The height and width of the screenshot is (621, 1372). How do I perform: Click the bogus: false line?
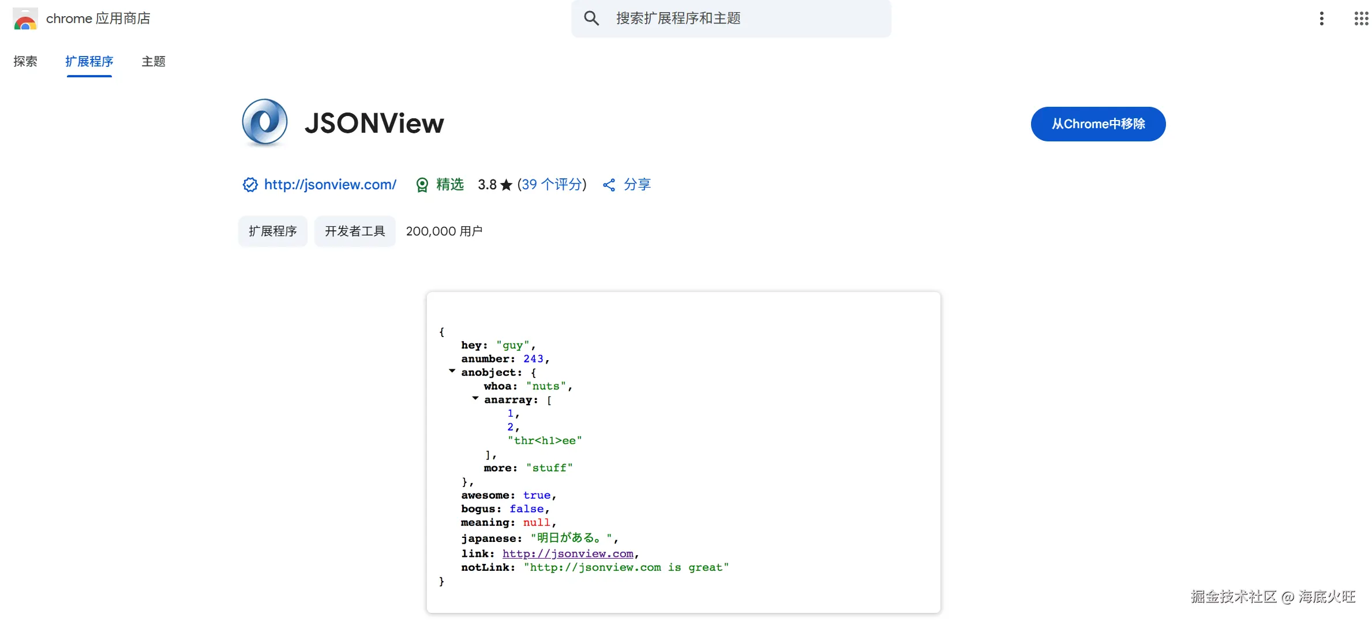tap(505, 509)
